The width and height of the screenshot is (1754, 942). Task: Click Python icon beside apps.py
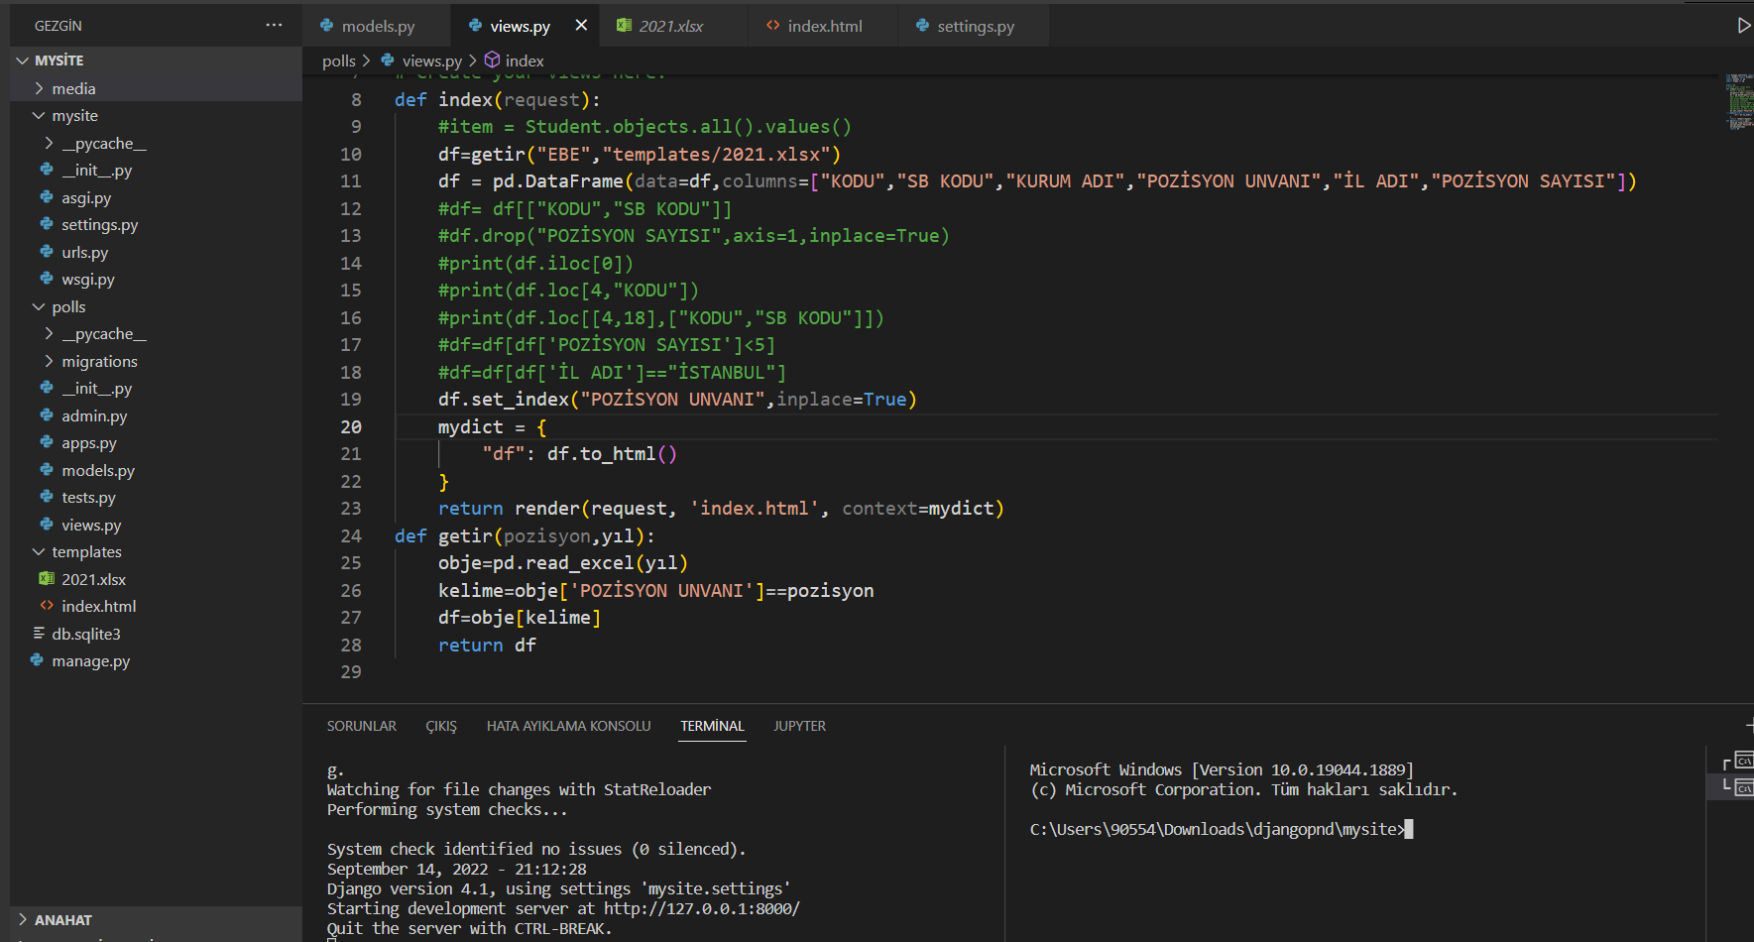[47, 442]
